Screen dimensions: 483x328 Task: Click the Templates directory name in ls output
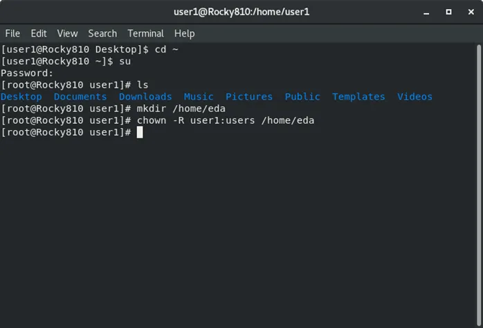tap(358, 97)
